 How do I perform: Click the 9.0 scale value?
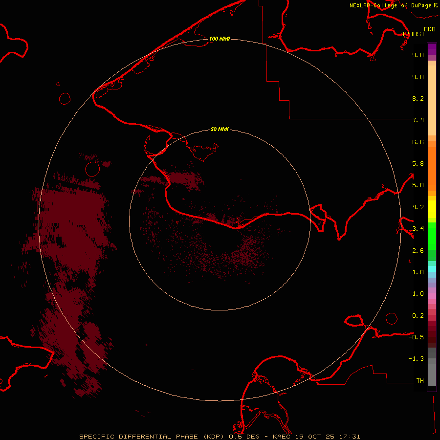coord(418,77)
